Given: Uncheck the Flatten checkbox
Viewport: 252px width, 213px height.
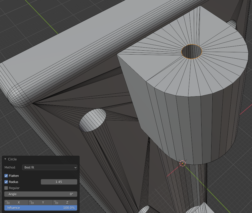Looking at the screenshot, I should [x=6, y=176].
